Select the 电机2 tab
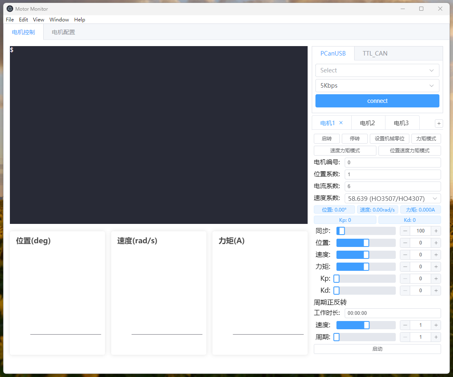 [x=367, y=123]
